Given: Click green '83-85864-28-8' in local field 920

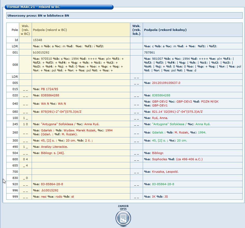Looking at the screenshot, I should coord(163,184).
